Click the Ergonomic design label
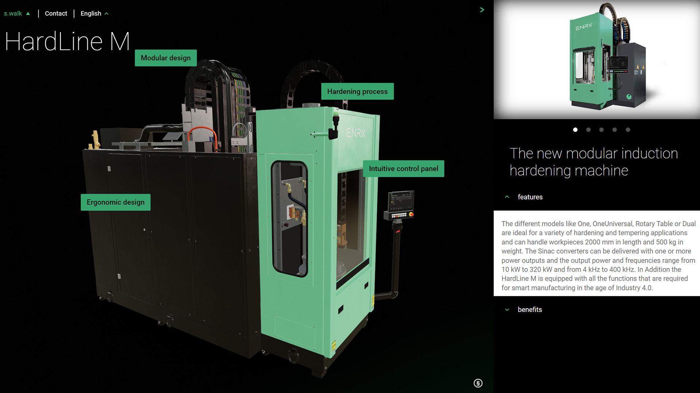The height and width of the screenshot is (393, 700). [x=115, y=202]
